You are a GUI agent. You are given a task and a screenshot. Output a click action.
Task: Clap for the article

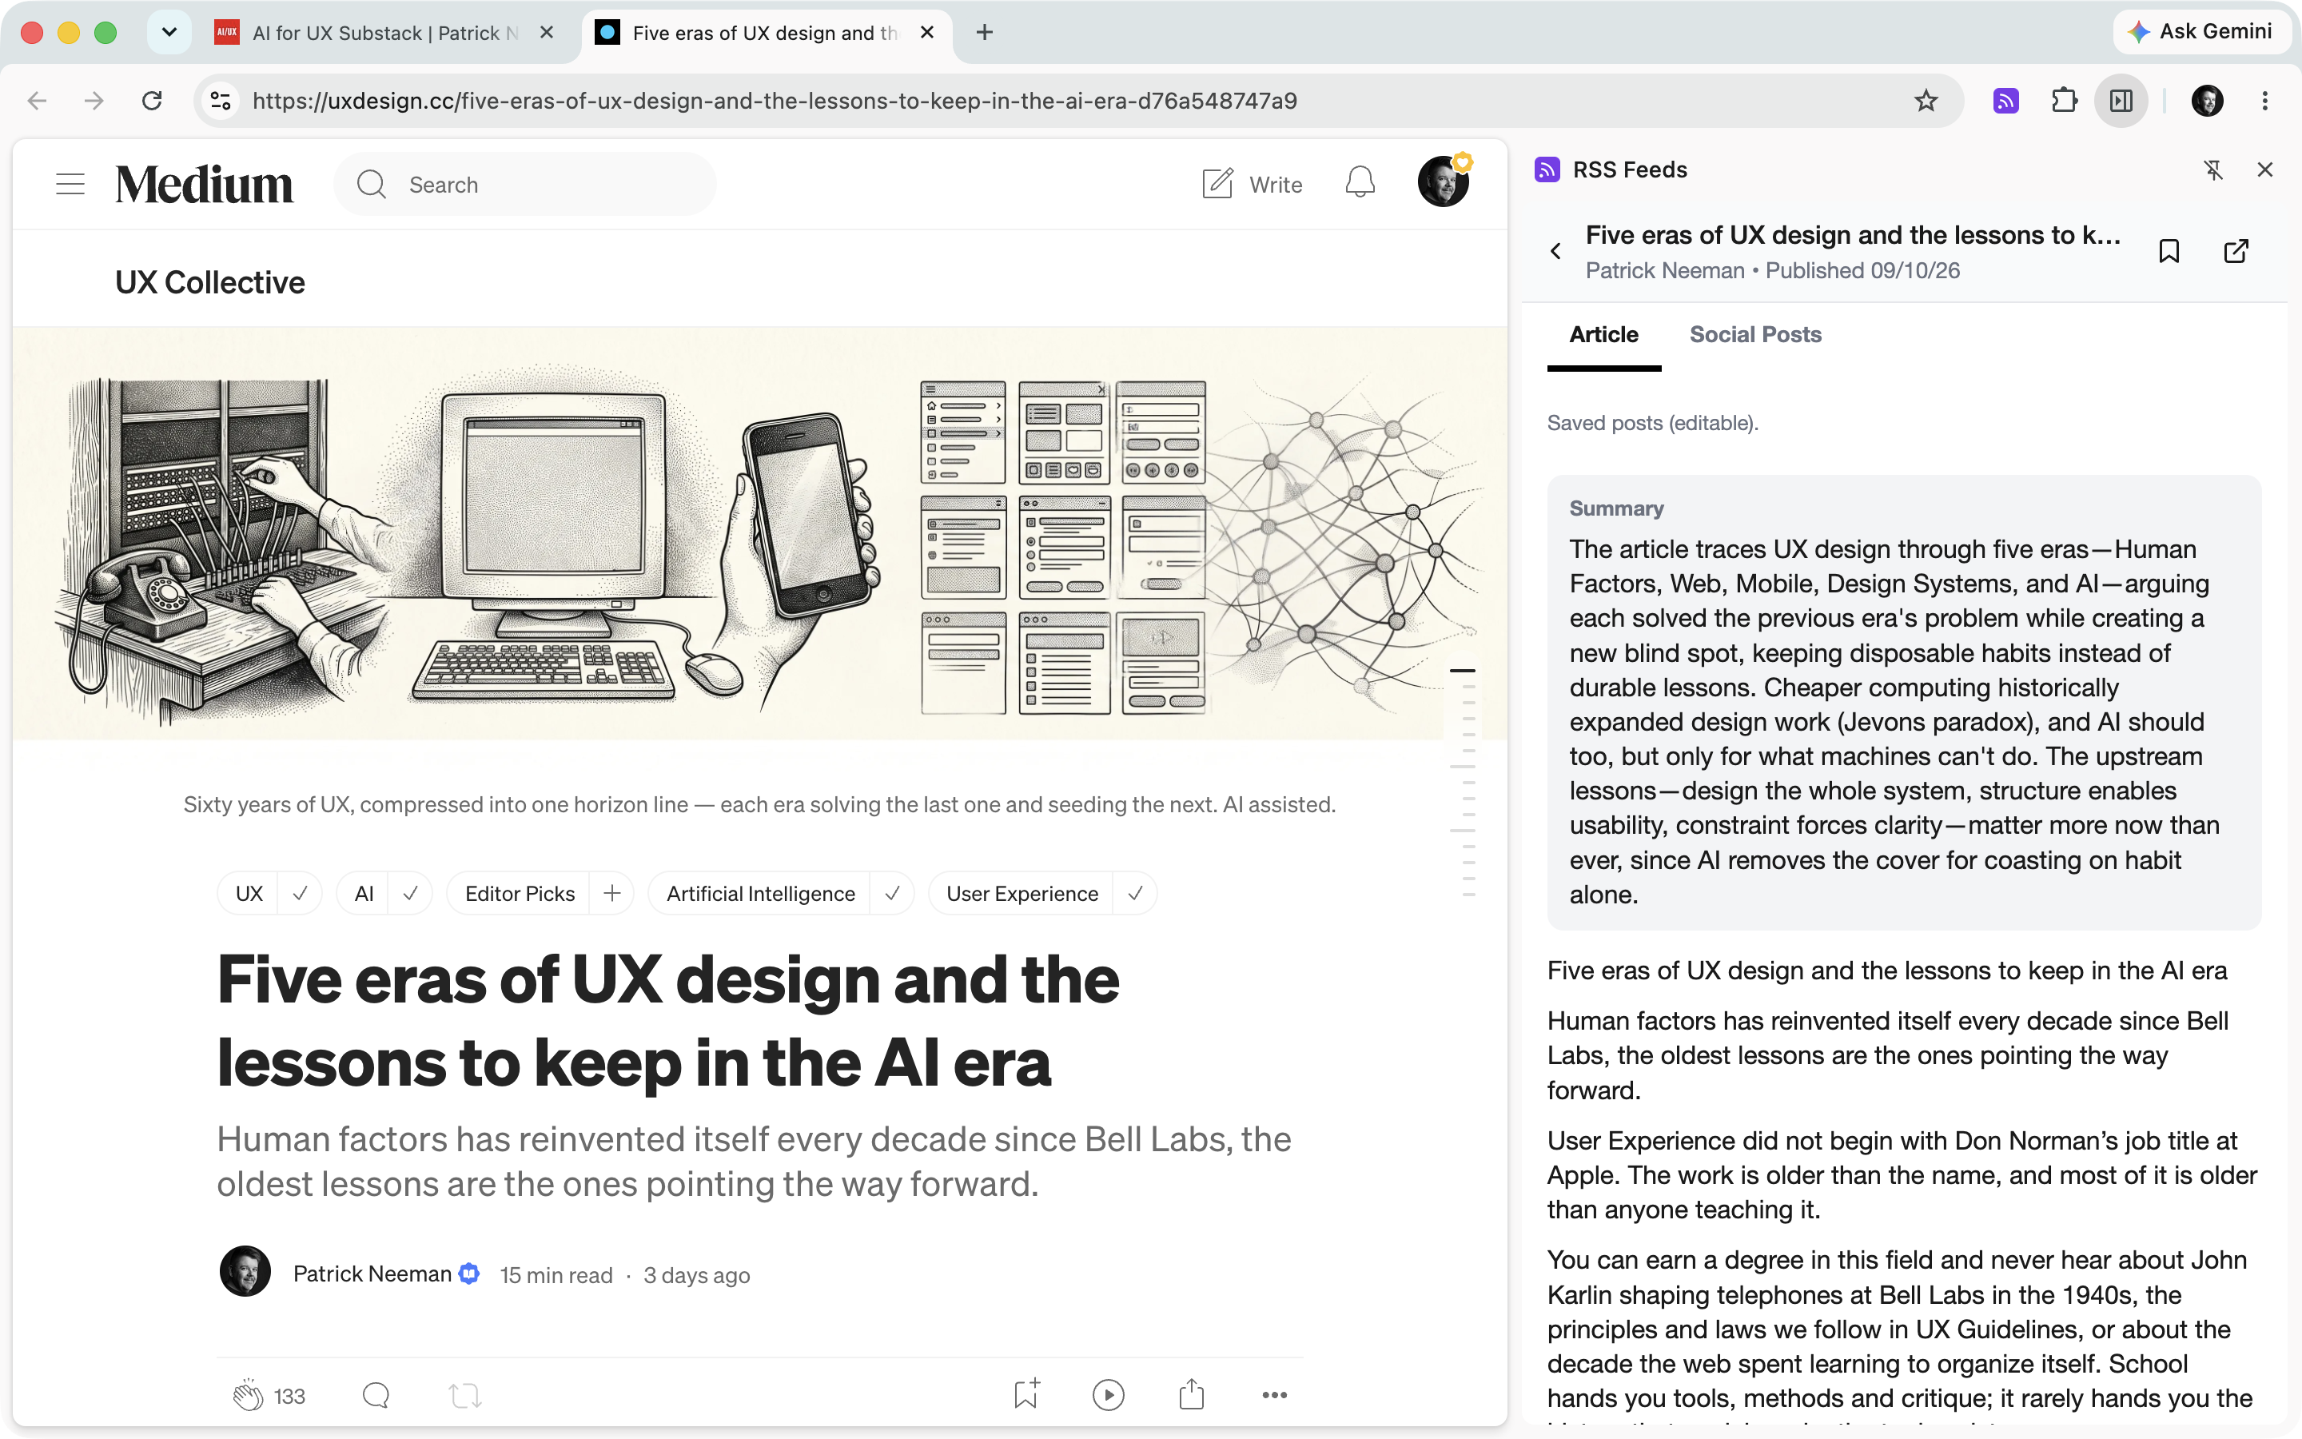coord(247,1395)
